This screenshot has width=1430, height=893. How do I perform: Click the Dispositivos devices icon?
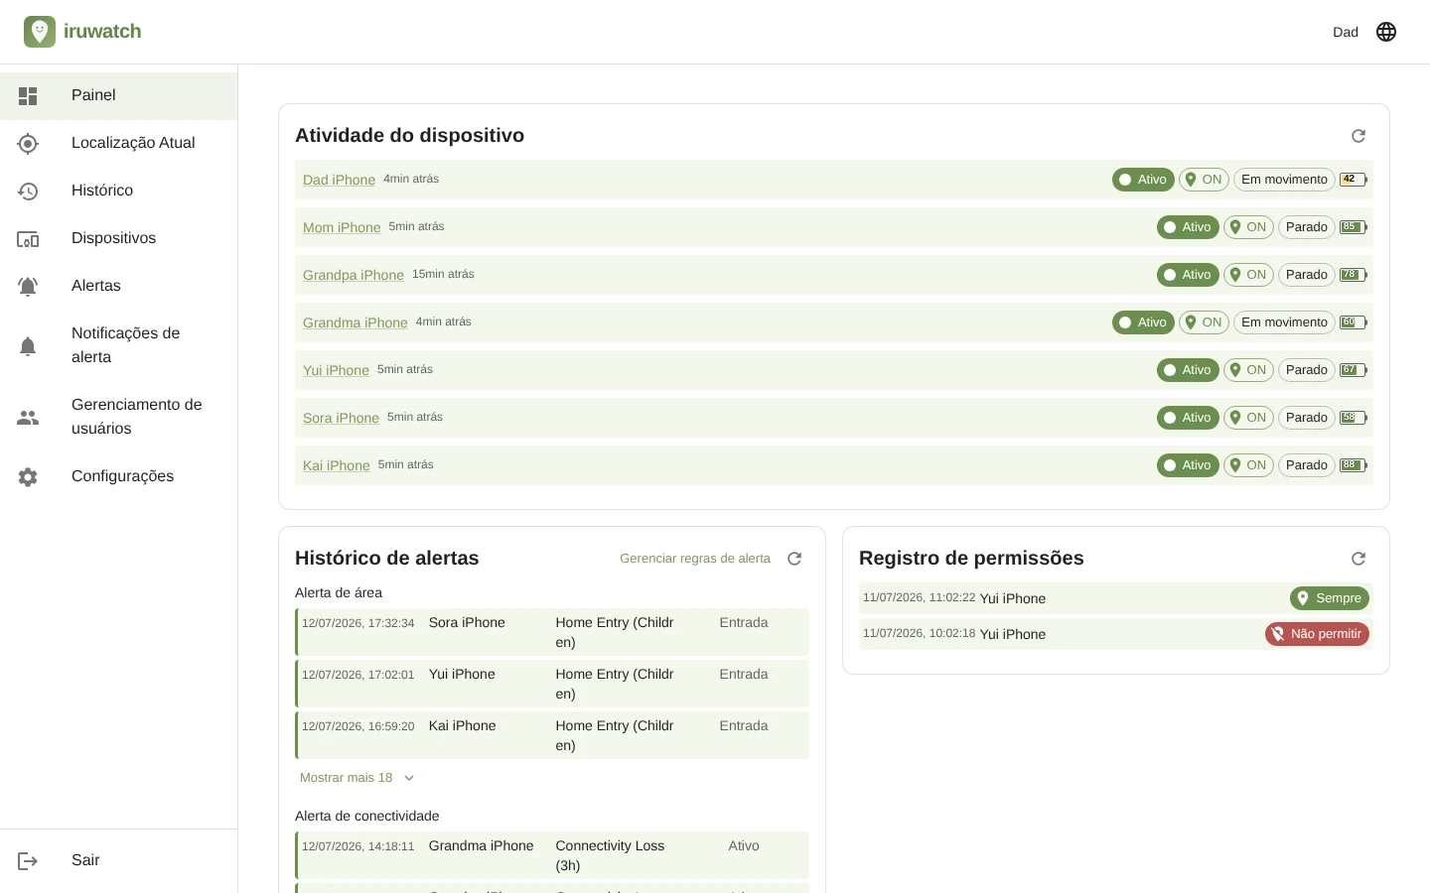tap(28, 239)
